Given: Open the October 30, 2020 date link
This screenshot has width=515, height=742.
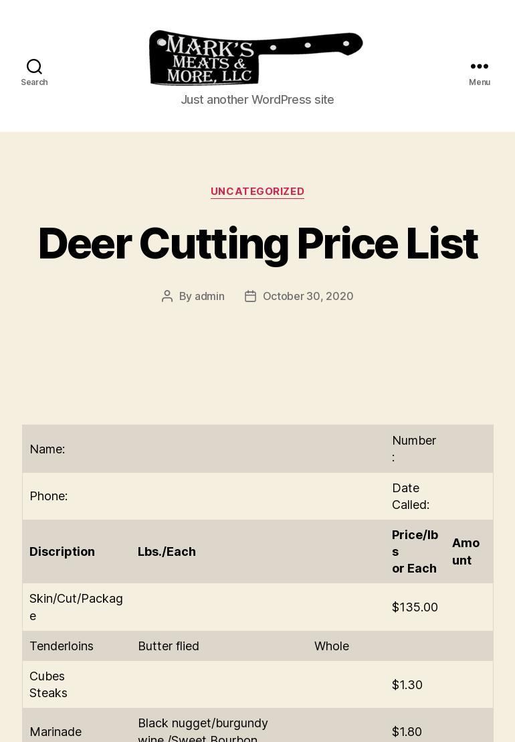Looking at the screenshot, I should pos(308,296).
